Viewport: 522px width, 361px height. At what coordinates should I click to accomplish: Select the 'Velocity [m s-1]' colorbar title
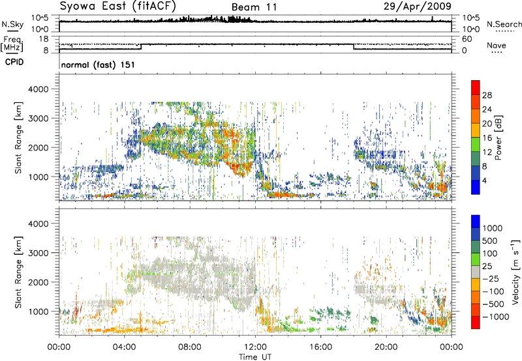[515, 272]
